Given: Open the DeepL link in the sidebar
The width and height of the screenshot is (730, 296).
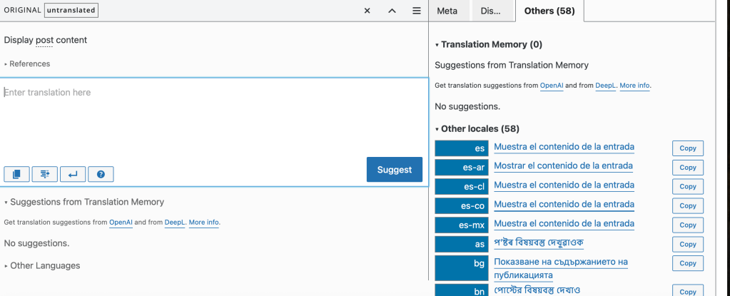Looking at the screenshot, I should [604, 86].
